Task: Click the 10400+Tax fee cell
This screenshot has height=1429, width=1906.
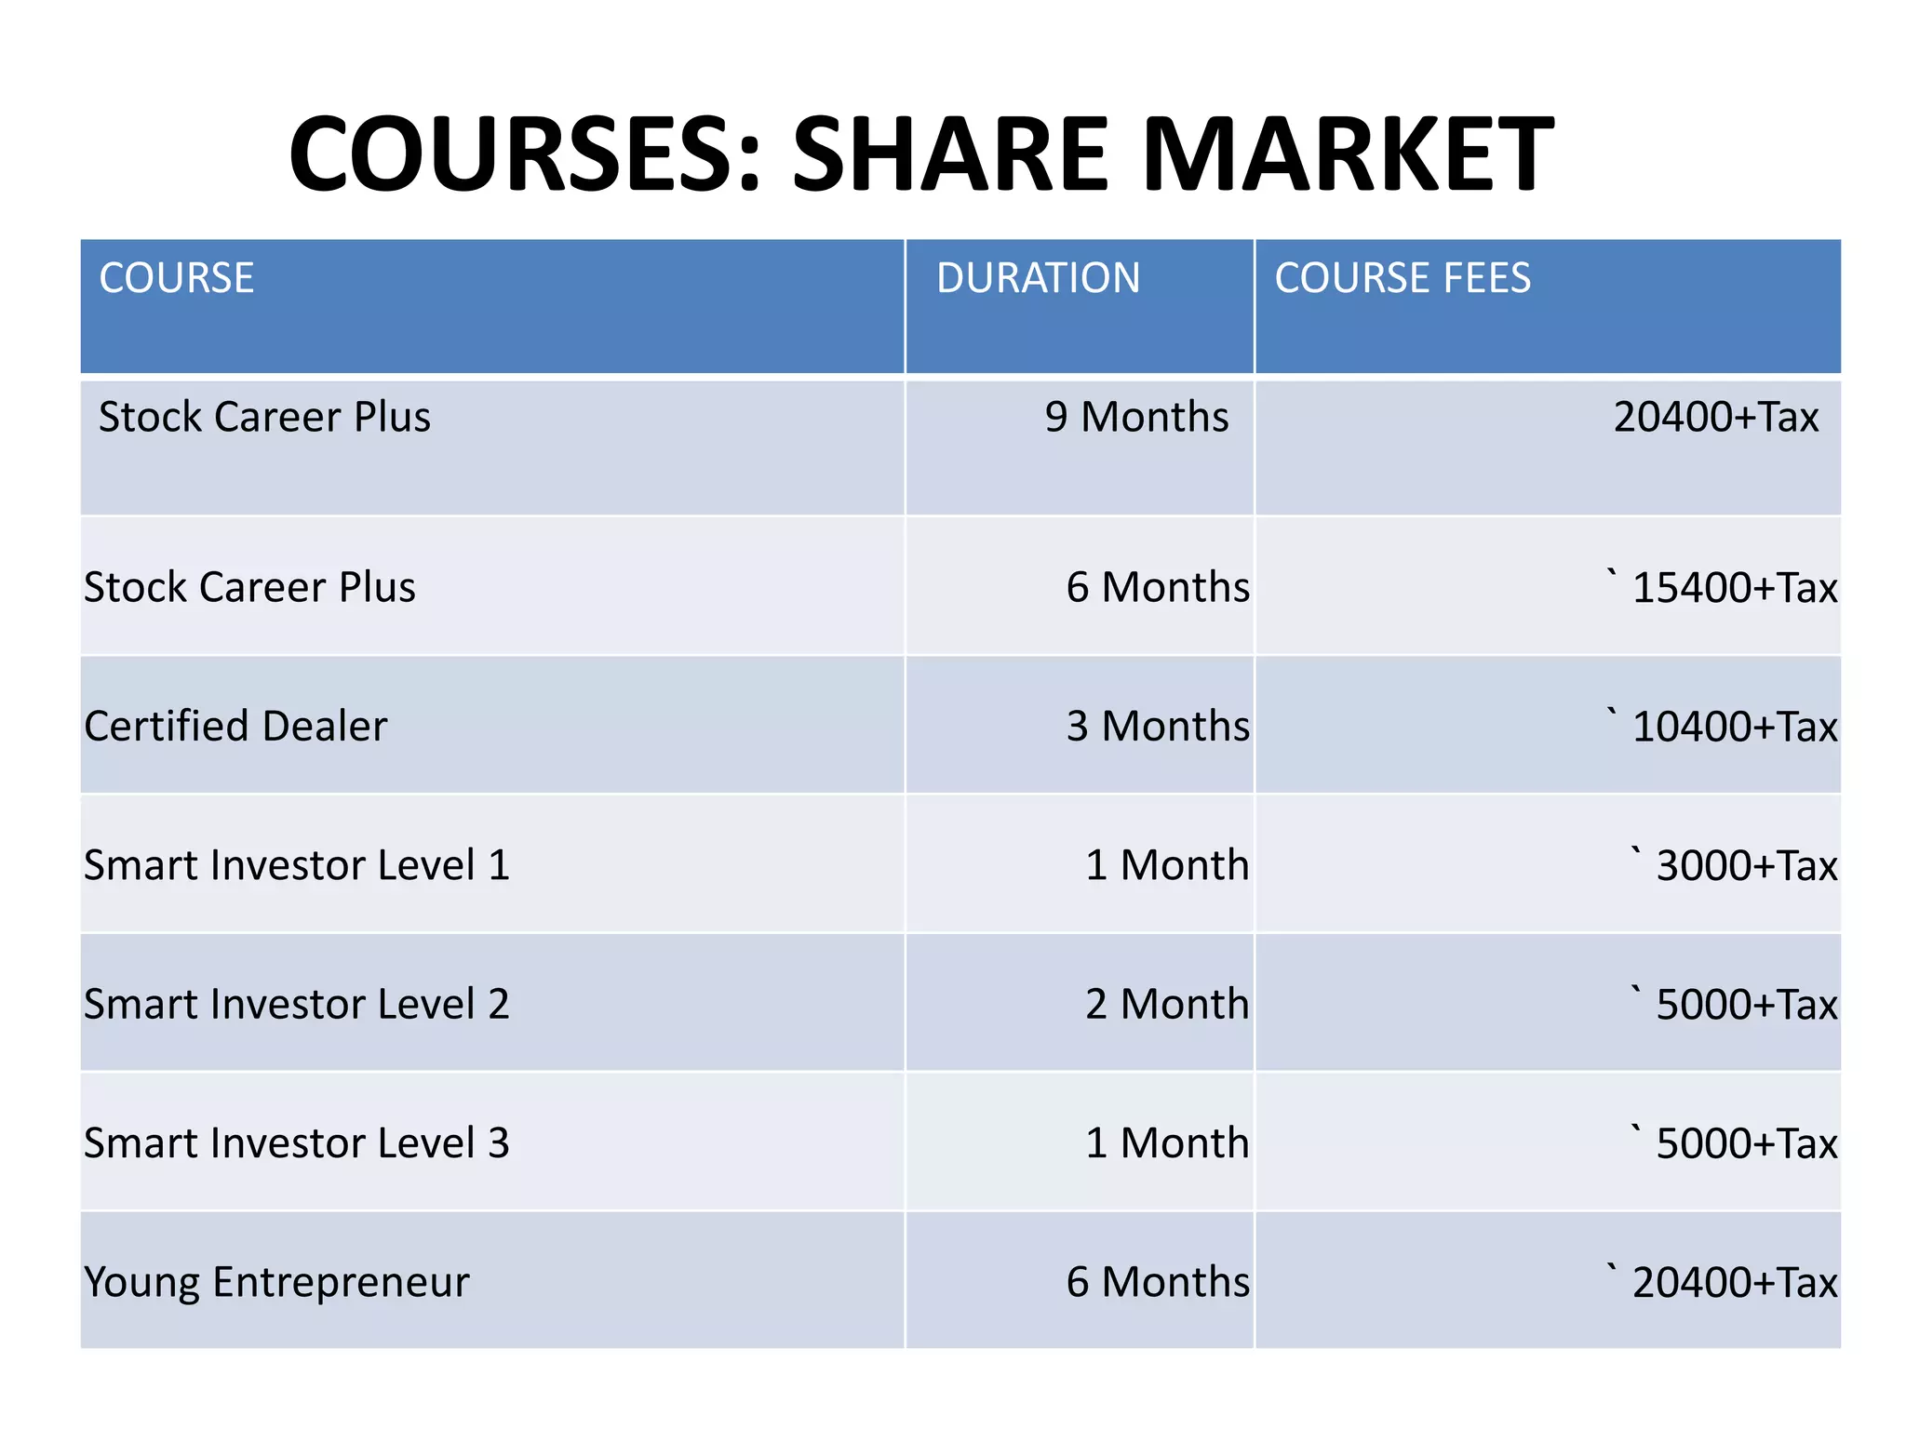Action: pyautogui.click(x=1548, y=725)
